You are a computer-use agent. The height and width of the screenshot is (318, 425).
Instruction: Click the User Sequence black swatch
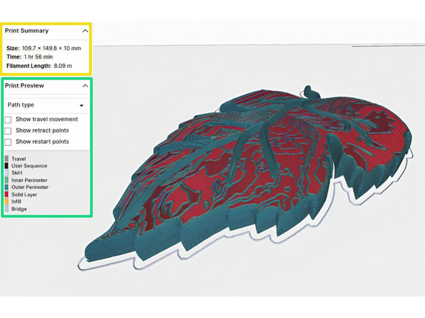pos(6,165)
